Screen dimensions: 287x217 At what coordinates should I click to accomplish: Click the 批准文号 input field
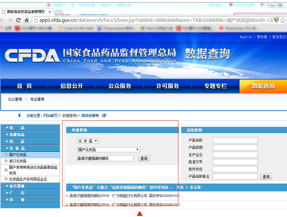click(235, 162)
